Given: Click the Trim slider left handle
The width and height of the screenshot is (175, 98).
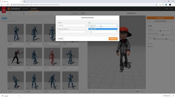Looking at the screenshot, I should click(x=154, y=39).
